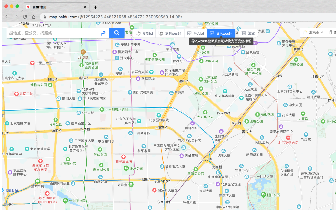Open a new tab with the plus button
This screenshot has height=210, width=336.
pyautogui.click(x=95, y=7)
